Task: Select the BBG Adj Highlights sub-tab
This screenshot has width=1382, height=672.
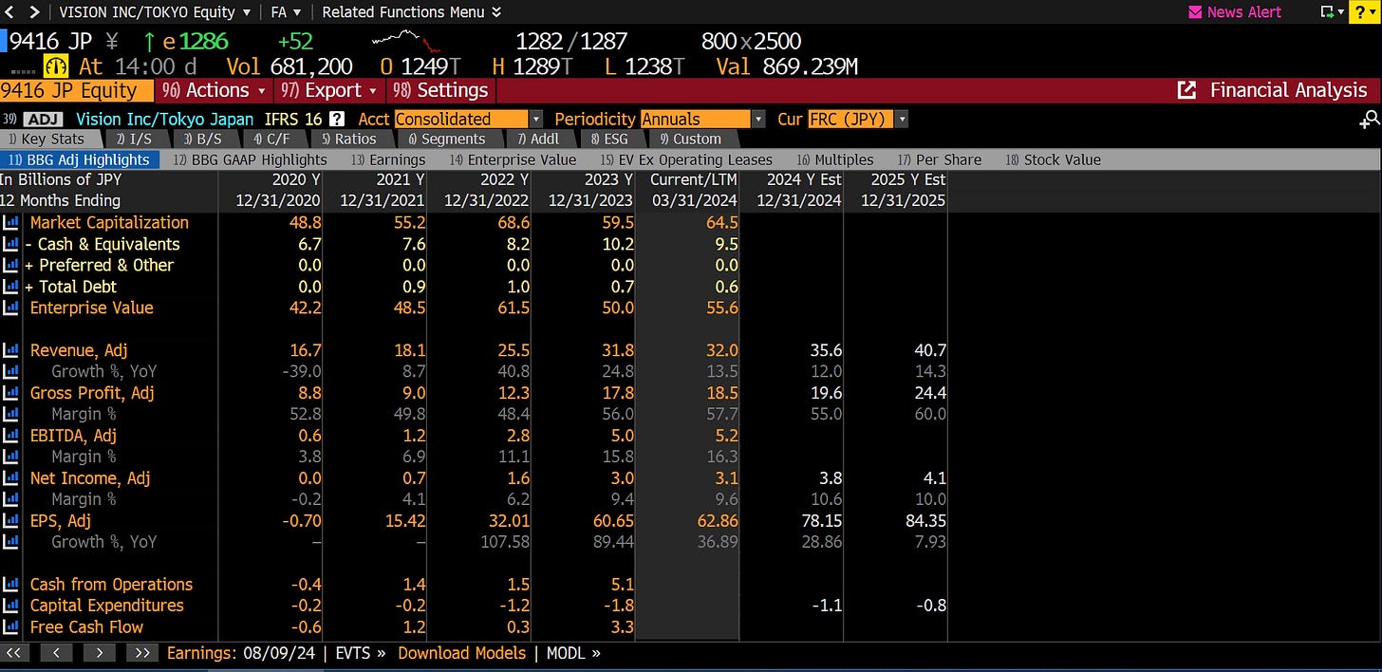Action: click(x=80, y=159)
